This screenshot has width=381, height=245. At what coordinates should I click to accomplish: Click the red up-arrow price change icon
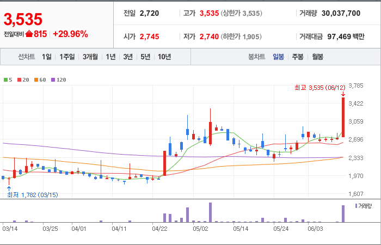[29, 34]
